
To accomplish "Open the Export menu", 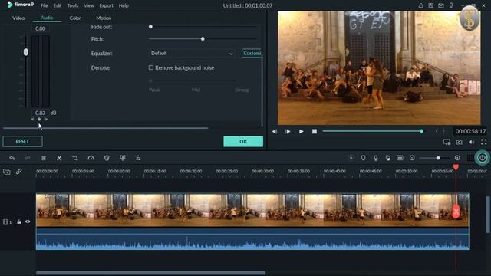I will [x=106, y=5].
